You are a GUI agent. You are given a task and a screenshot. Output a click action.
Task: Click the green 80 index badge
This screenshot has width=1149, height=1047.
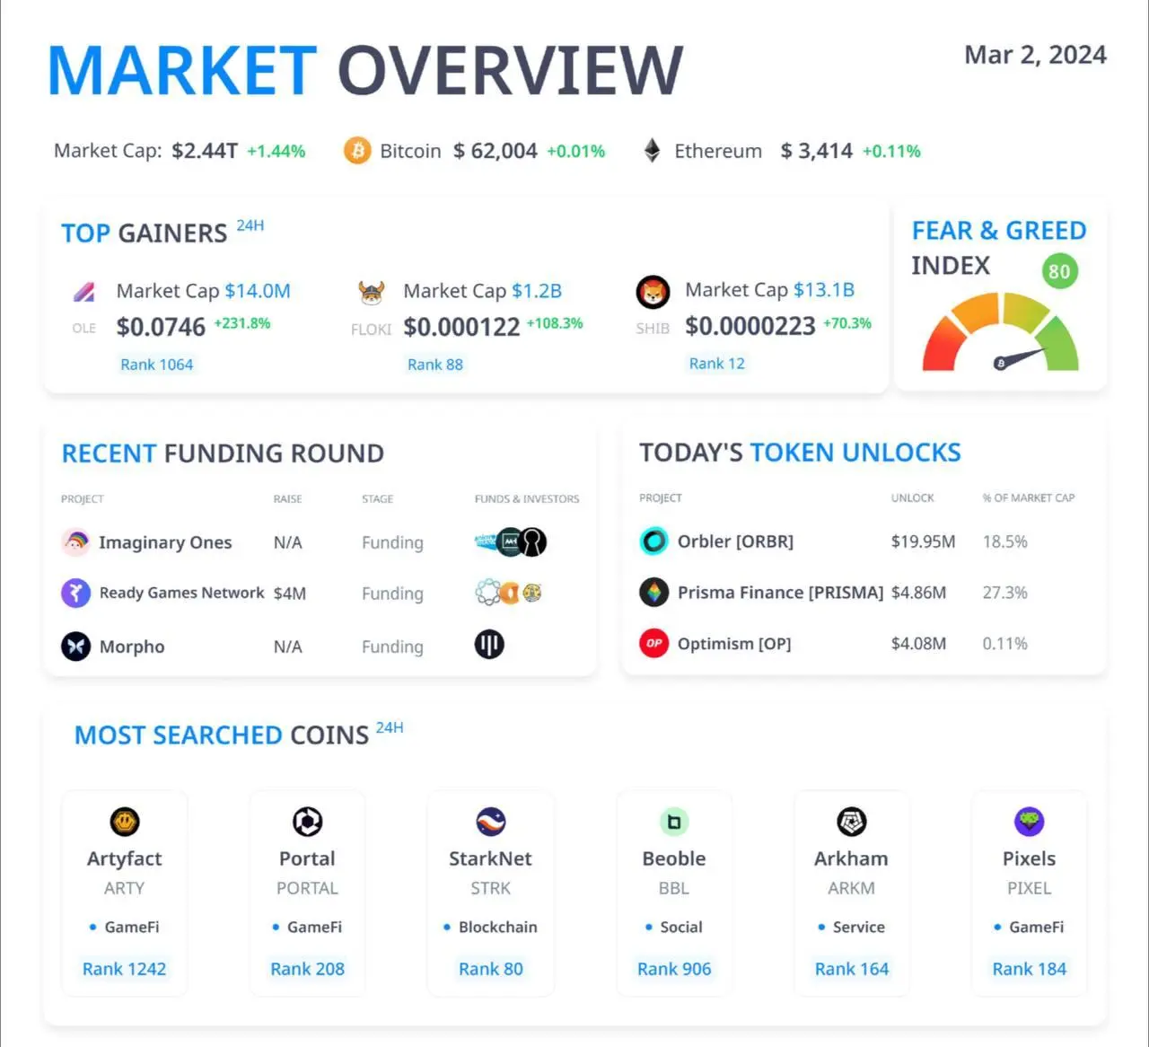point(1059,271)
